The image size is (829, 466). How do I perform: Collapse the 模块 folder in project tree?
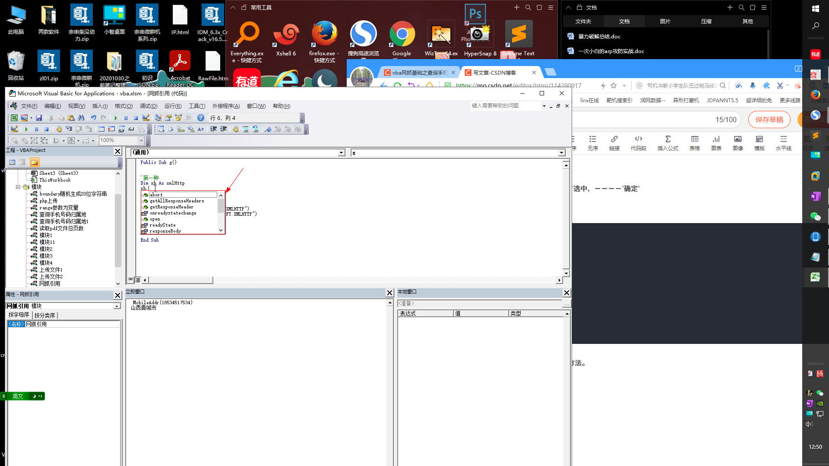pyautogui.click(x=18, y=187)
